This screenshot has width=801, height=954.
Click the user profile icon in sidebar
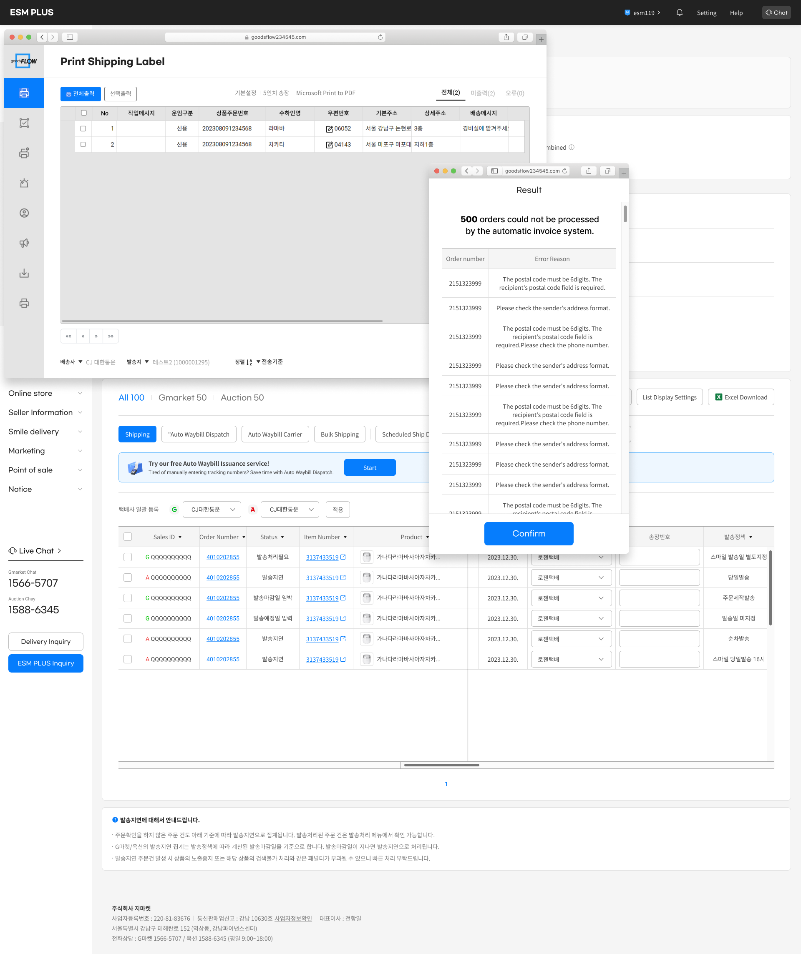[x=24, y=213]
